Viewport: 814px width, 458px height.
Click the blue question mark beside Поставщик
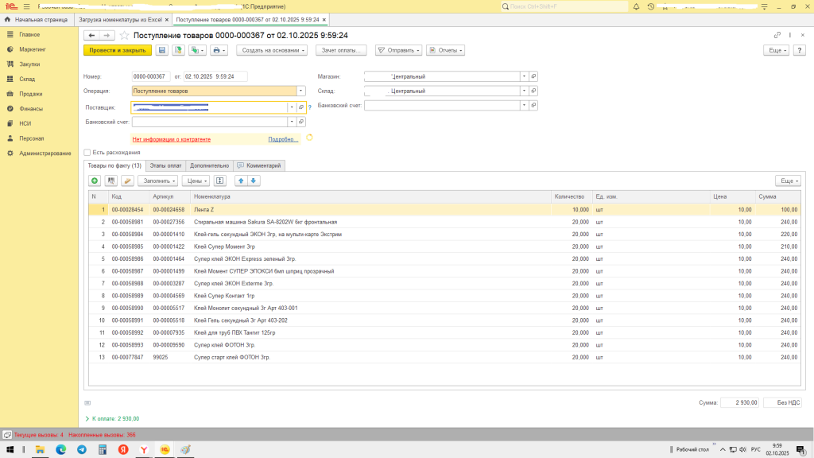click(310, 108)
